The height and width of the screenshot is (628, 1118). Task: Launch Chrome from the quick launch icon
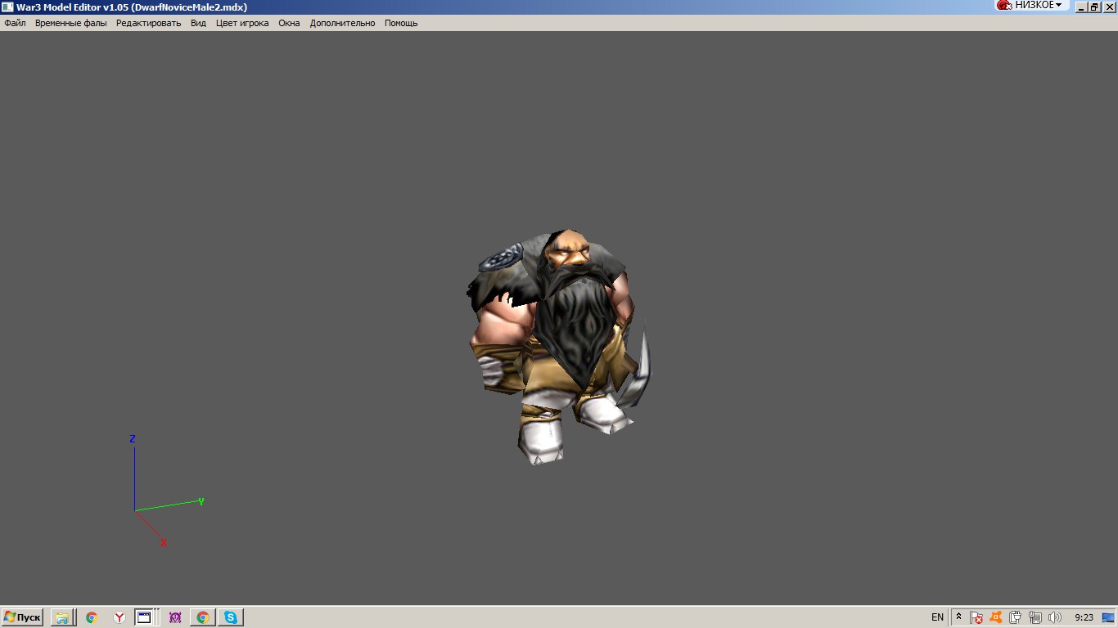point(92,618)
